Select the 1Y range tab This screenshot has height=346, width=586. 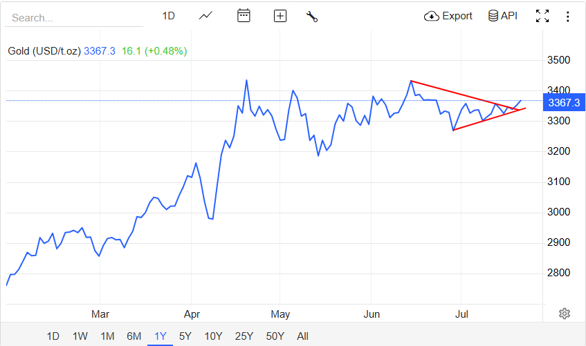(160, 336)
